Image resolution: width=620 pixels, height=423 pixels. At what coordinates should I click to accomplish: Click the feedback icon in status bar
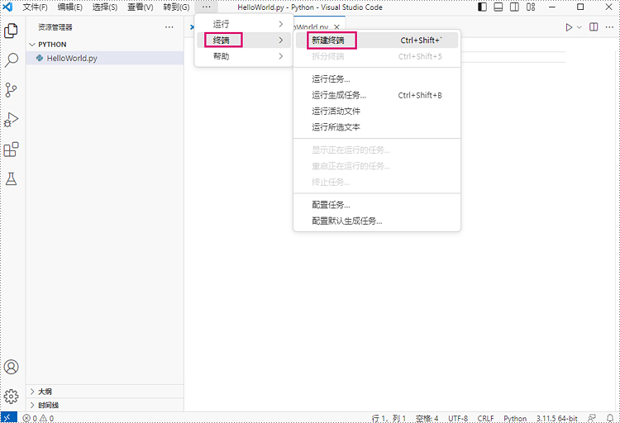click(x=592, y=418)
